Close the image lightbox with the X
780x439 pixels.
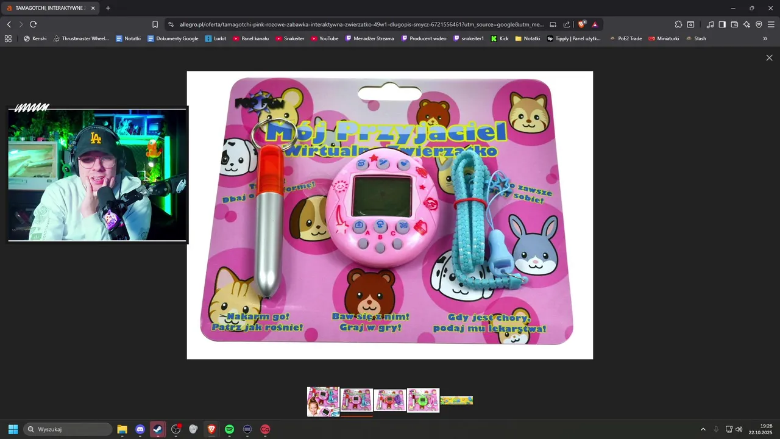click(769, 58)
